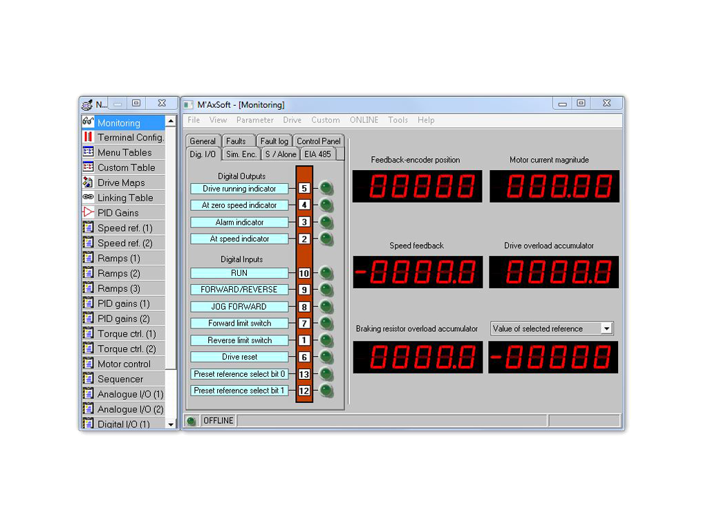Click the status bar connection LED icon
The height and width of the screenshot is (531, 708).
pyautogui.click(x=192, y=420)
